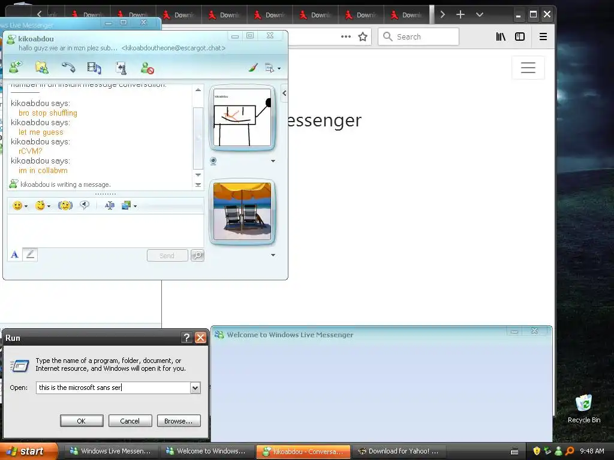This screenshot has height=460, width=614.
Task: Click the Run dialog Open text field
Action: click(113, 388)
